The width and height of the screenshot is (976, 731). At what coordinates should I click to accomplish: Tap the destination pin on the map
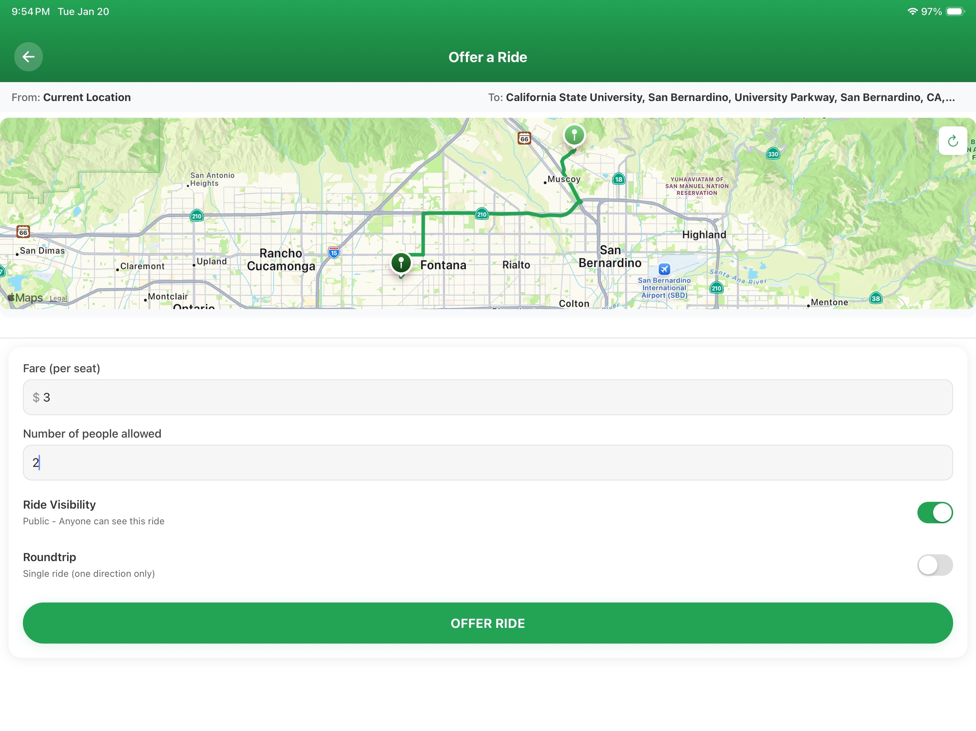(x=574, y=135)
